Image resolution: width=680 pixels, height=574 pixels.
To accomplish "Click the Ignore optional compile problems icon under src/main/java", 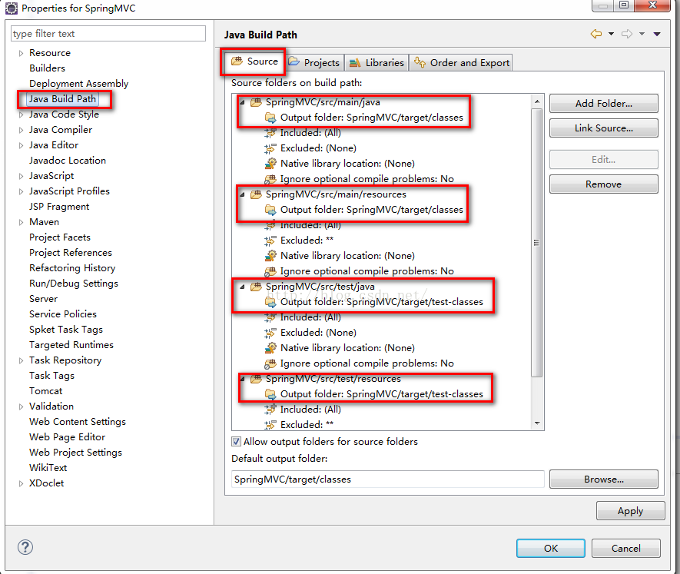I will tap(270, 179).
